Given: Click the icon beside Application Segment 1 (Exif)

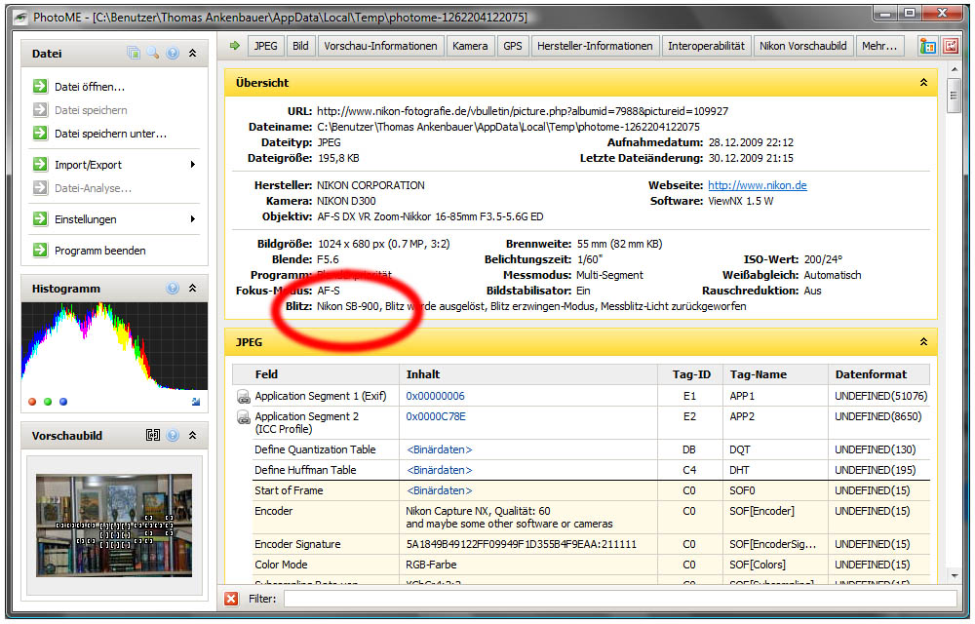Looking at the screenshot, I should tap(243, 396).
